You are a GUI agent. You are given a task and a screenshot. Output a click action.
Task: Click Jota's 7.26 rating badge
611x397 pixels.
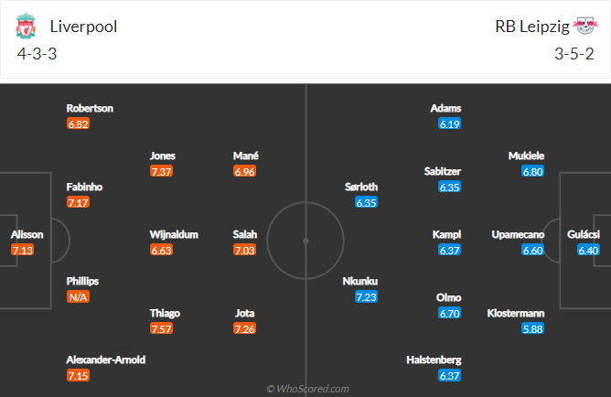[246, 329]
